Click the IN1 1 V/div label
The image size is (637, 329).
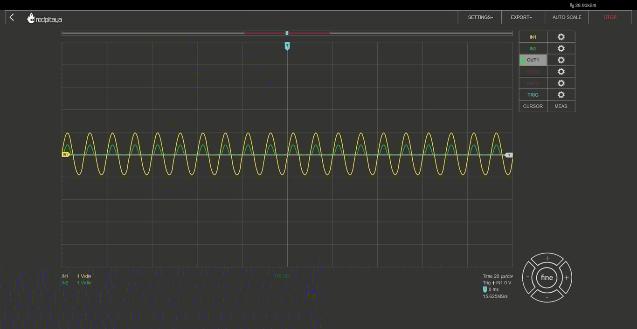coord(76,276)
